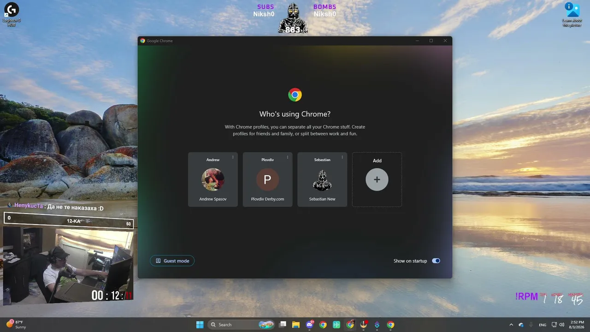
Task: Show hidden system tray icons
Action: pos(511,325)
